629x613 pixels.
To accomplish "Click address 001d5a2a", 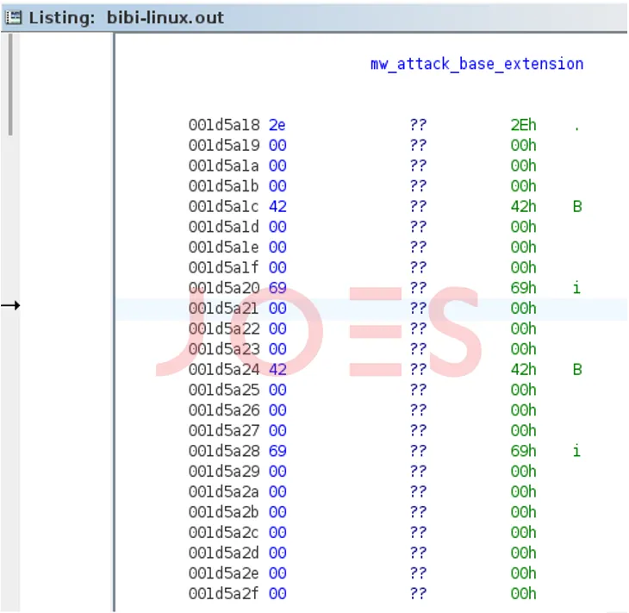I will pyautogui.click(x=224, y=492).
